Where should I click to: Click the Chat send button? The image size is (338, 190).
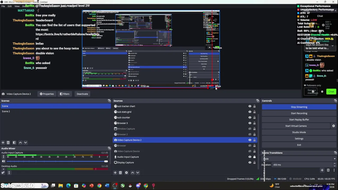(331, 92)
